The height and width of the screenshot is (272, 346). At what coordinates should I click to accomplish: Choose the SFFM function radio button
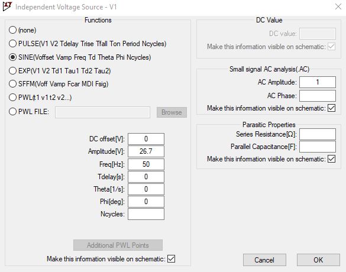12,84
